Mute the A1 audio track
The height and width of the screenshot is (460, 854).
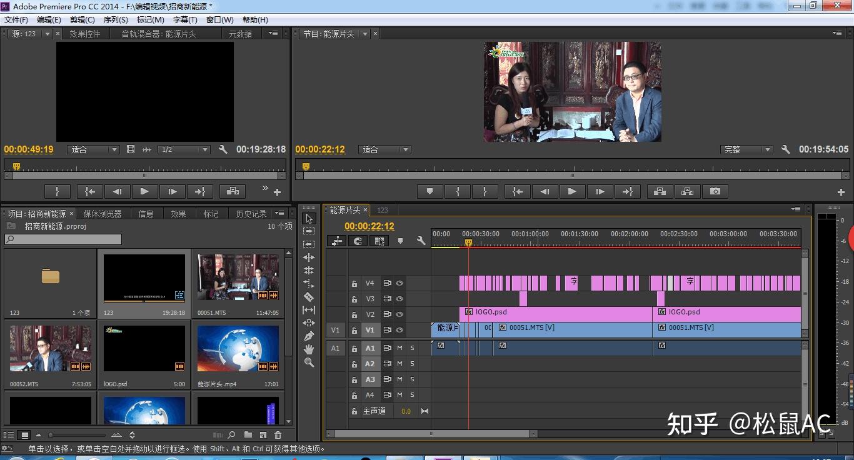[399, 348]
